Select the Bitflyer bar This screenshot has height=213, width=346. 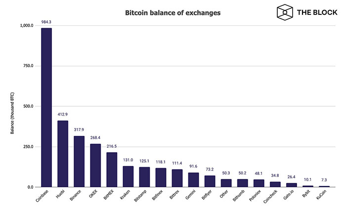(x=210, y=181)
